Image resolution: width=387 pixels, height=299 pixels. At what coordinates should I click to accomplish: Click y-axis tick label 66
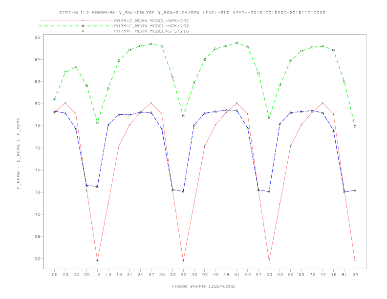pyautogui.click(x=38, y=259)
